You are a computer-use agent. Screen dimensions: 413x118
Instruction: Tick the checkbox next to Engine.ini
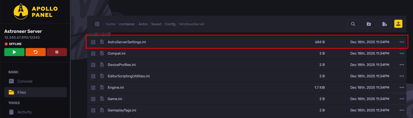[x=93, y=88]
